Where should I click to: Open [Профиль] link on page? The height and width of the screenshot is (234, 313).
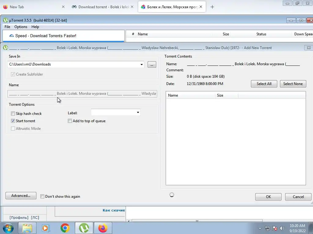[19, 218]
